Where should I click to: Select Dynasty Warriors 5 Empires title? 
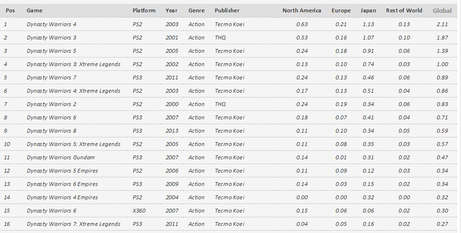pyautogui.click(x=63, y=171)
